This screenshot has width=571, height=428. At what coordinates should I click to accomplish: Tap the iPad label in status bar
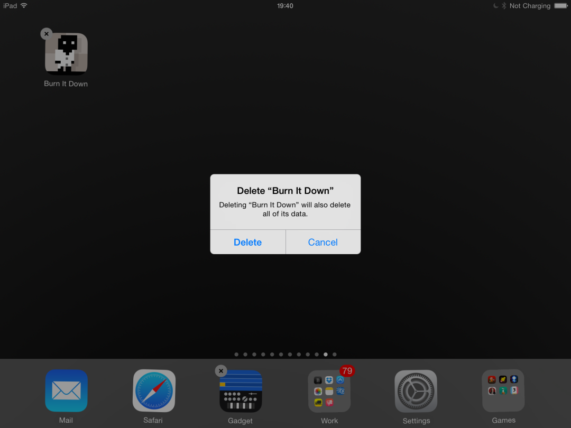pos(10,6)
